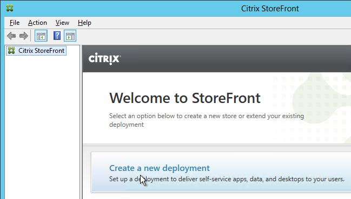Open the File menu
Screen dimensions: 351x199
coord(15,23)
